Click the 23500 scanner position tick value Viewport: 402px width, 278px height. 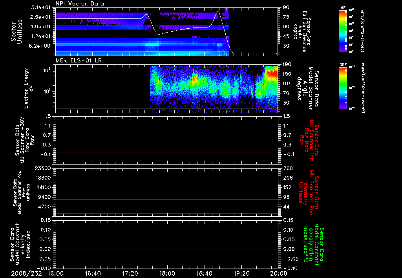43,168
